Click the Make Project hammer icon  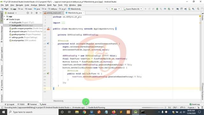(x=107, y=9)
